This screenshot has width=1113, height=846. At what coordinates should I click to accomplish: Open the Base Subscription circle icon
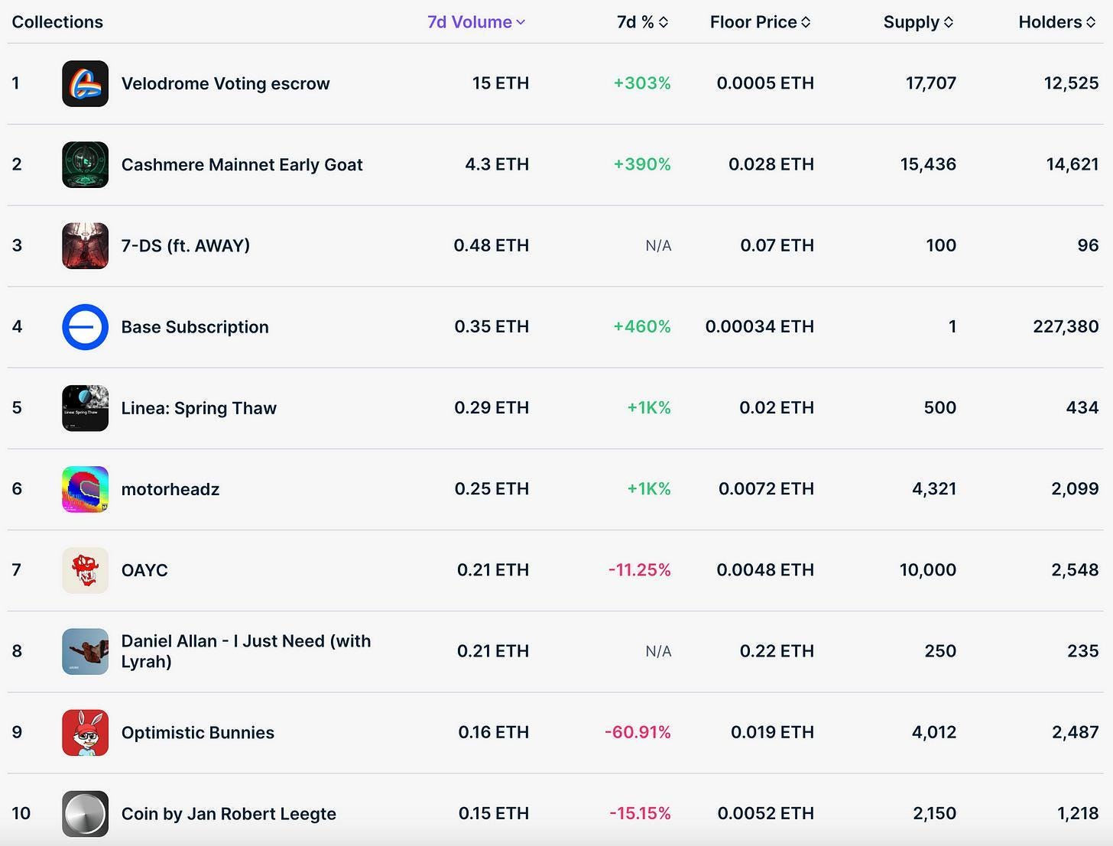(85, 327)
